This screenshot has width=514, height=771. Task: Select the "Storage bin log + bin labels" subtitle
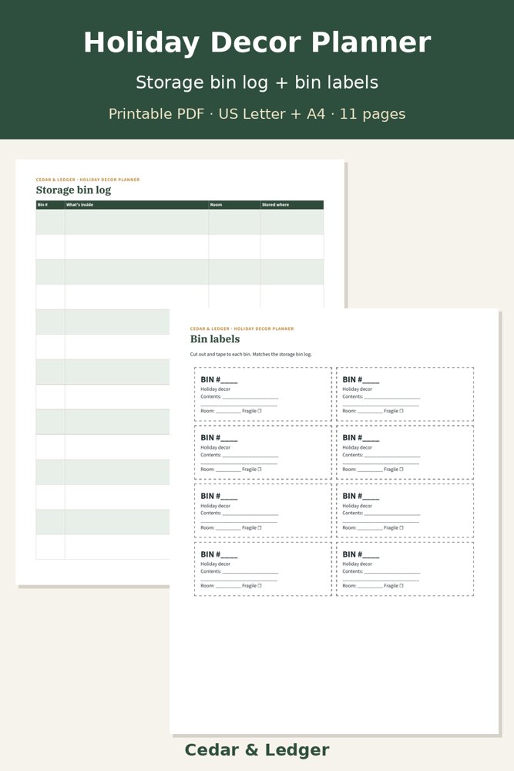[257, 82]
